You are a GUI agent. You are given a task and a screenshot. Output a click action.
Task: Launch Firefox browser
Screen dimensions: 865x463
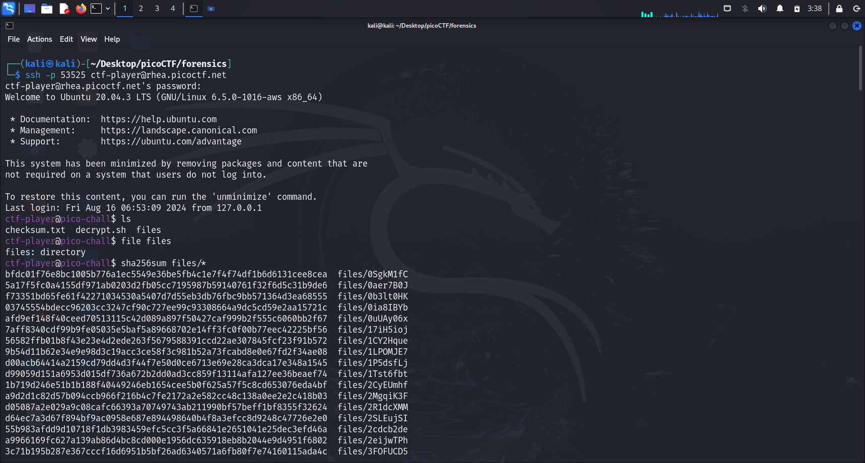(81, 9)
